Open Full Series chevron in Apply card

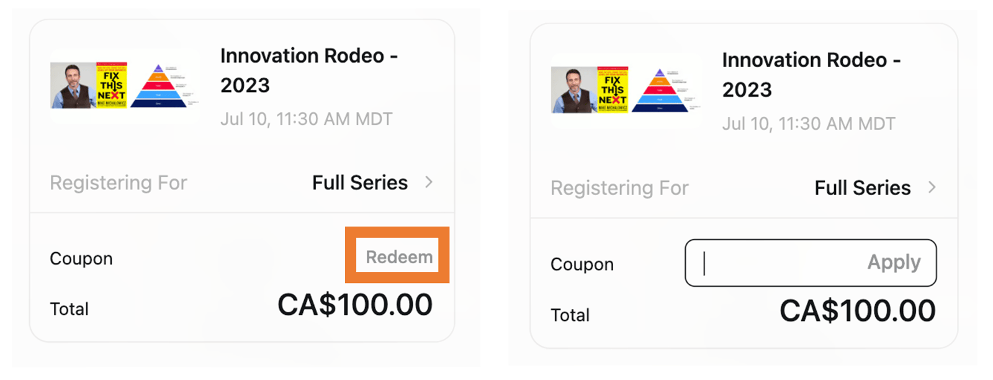pos(932,187)
